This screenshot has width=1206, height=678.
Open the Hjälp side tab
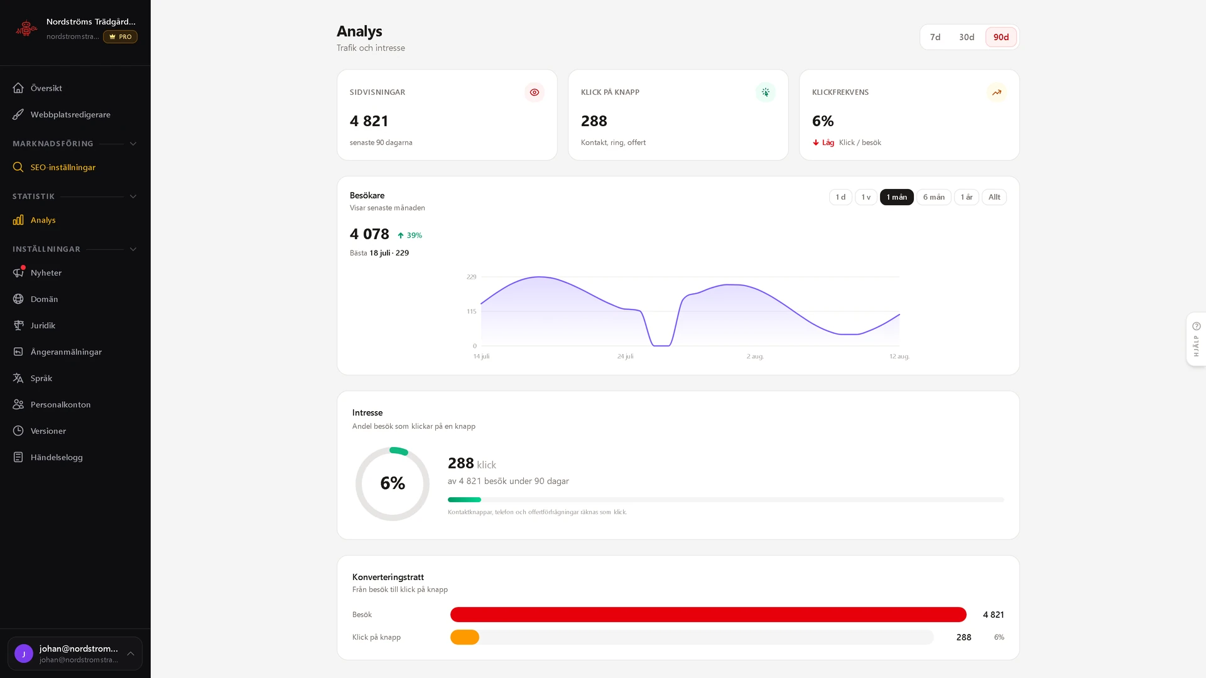pos(1196,339)
